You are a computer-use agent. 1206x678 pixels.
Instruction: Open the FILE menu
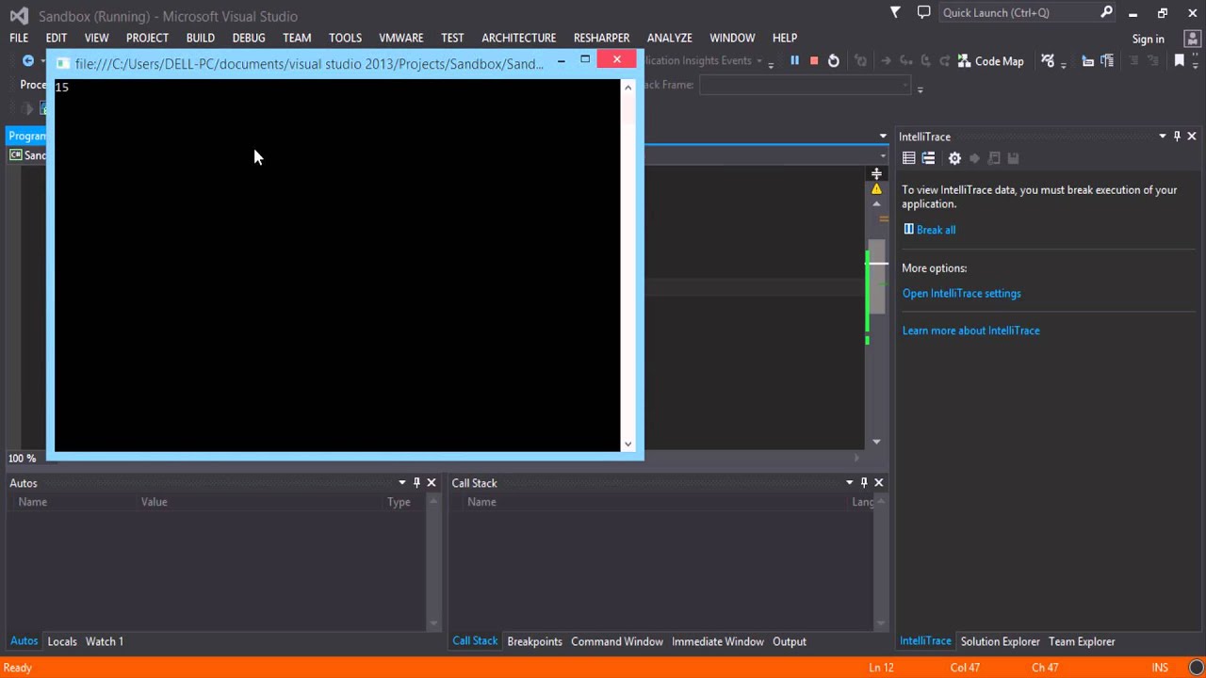tap(19, 38)
